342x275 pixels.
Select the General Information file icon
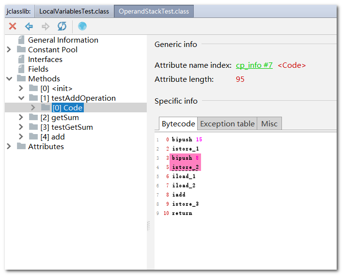pos(21,40)
